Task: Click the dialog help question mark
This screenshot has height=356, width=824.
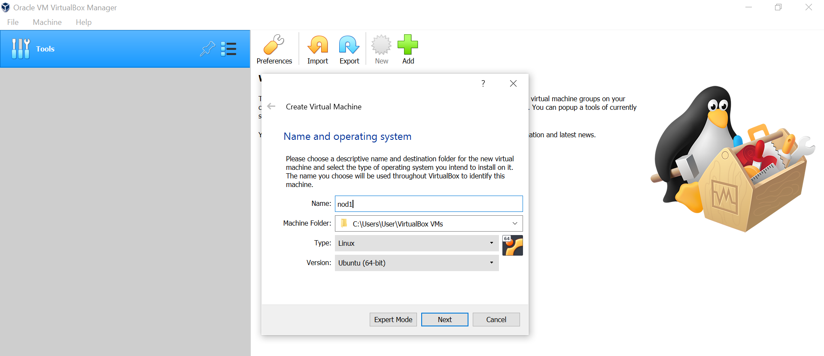Action: (x=483, y=83)
